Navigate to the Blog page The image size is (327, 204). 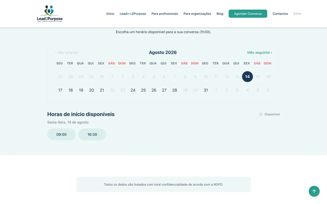(220, 14)
